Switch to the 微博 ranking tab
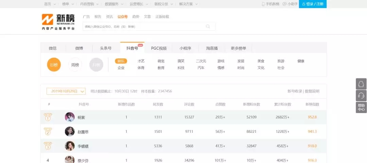 pyautogui.click(x=79, y=48)
